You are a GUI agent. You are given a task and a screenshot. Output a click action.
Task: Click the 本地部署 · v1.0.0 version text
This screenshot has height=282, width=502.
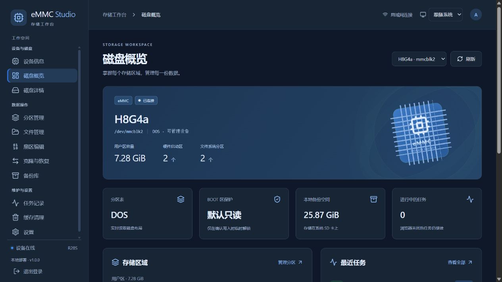click(x=25, y=260)
